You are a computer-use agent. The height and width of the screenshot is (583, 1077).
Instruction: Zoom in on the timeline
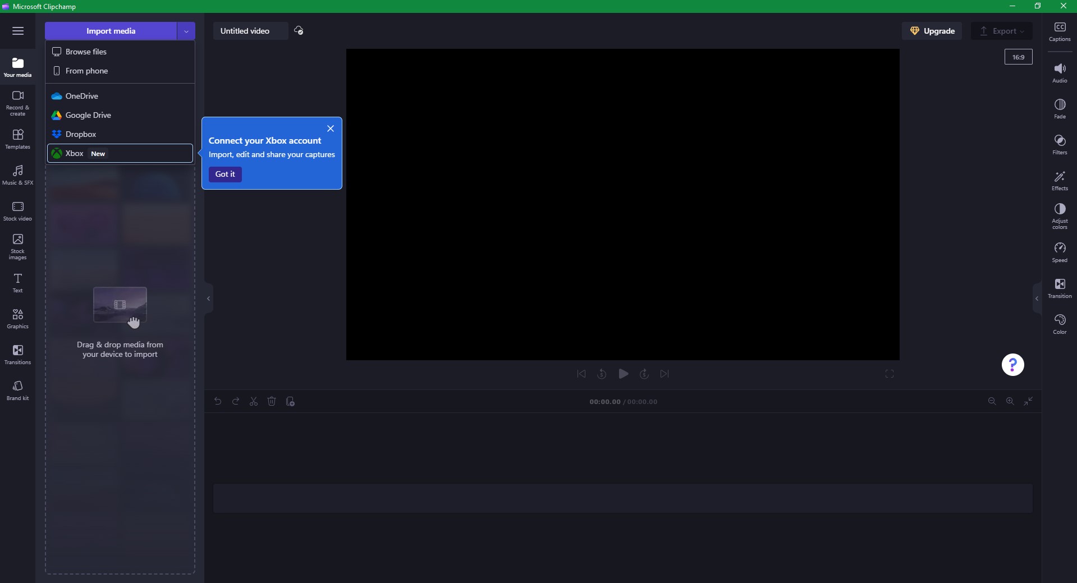1010,401
